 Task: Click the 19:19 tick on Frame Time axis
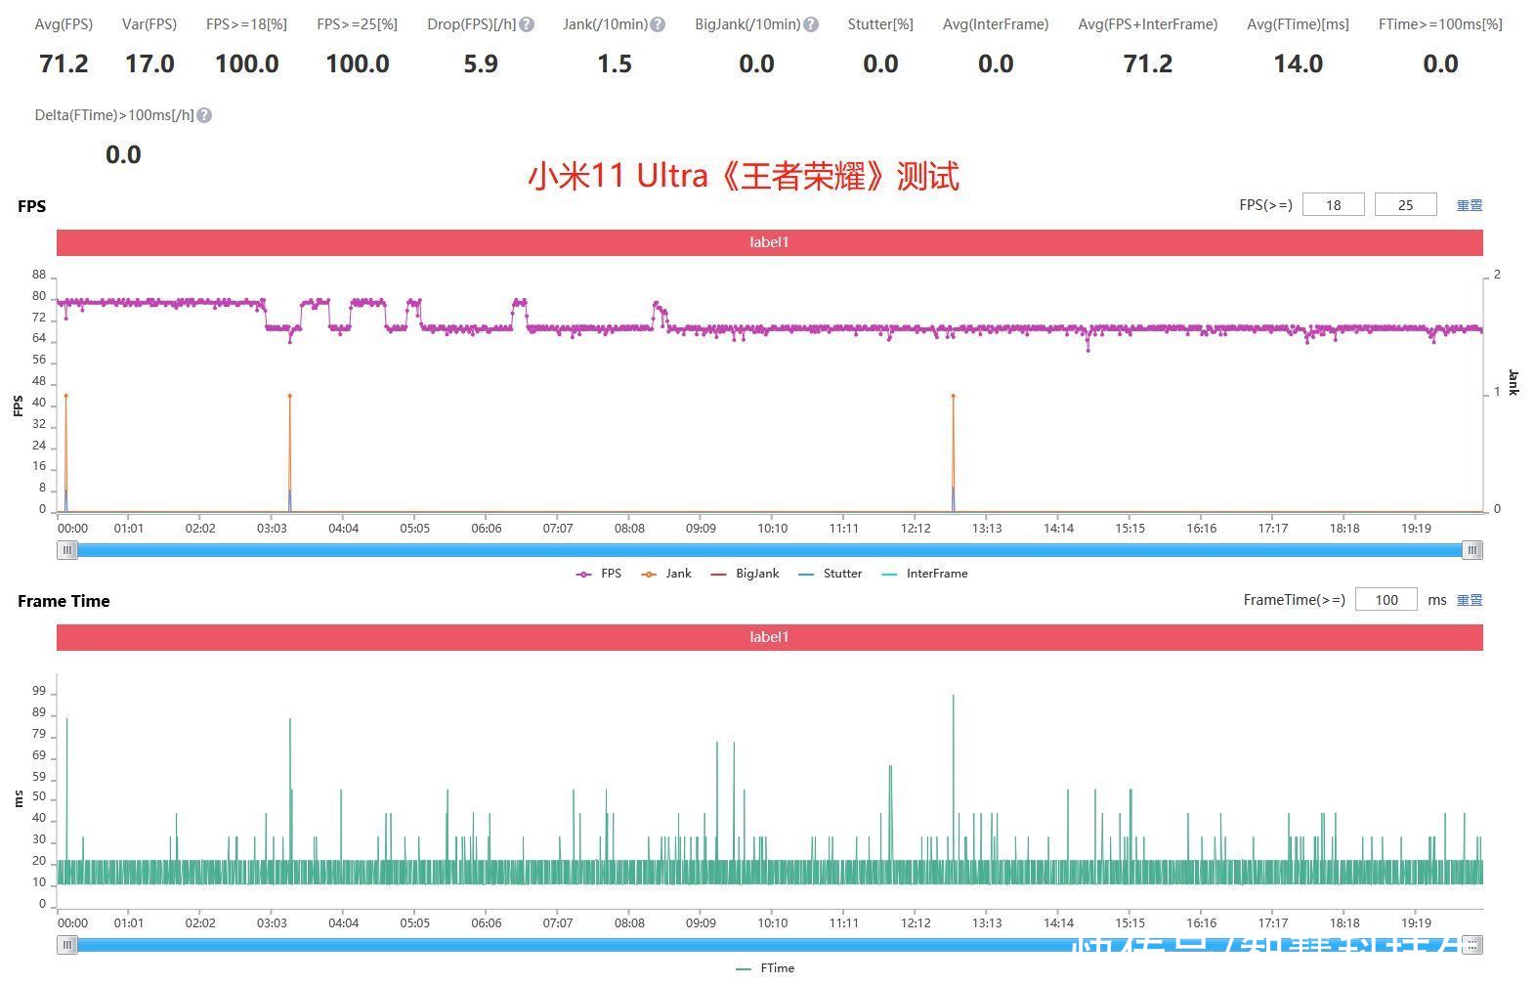1416,923
